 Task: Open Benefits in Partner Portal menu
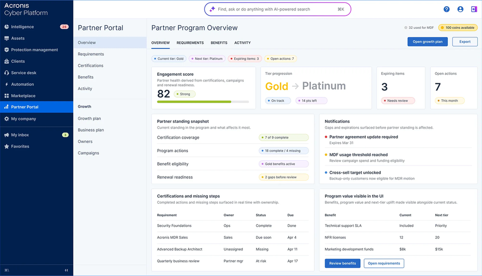pyautogui.click(x=110, y=77)
